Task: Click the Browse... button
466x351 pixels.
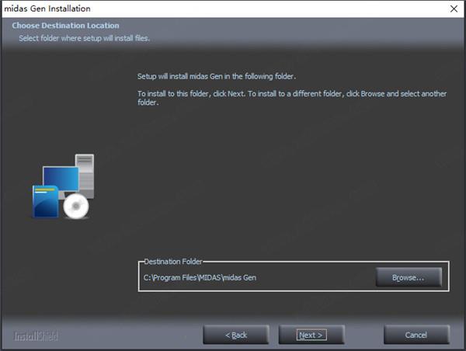Action: pos(409,277)
